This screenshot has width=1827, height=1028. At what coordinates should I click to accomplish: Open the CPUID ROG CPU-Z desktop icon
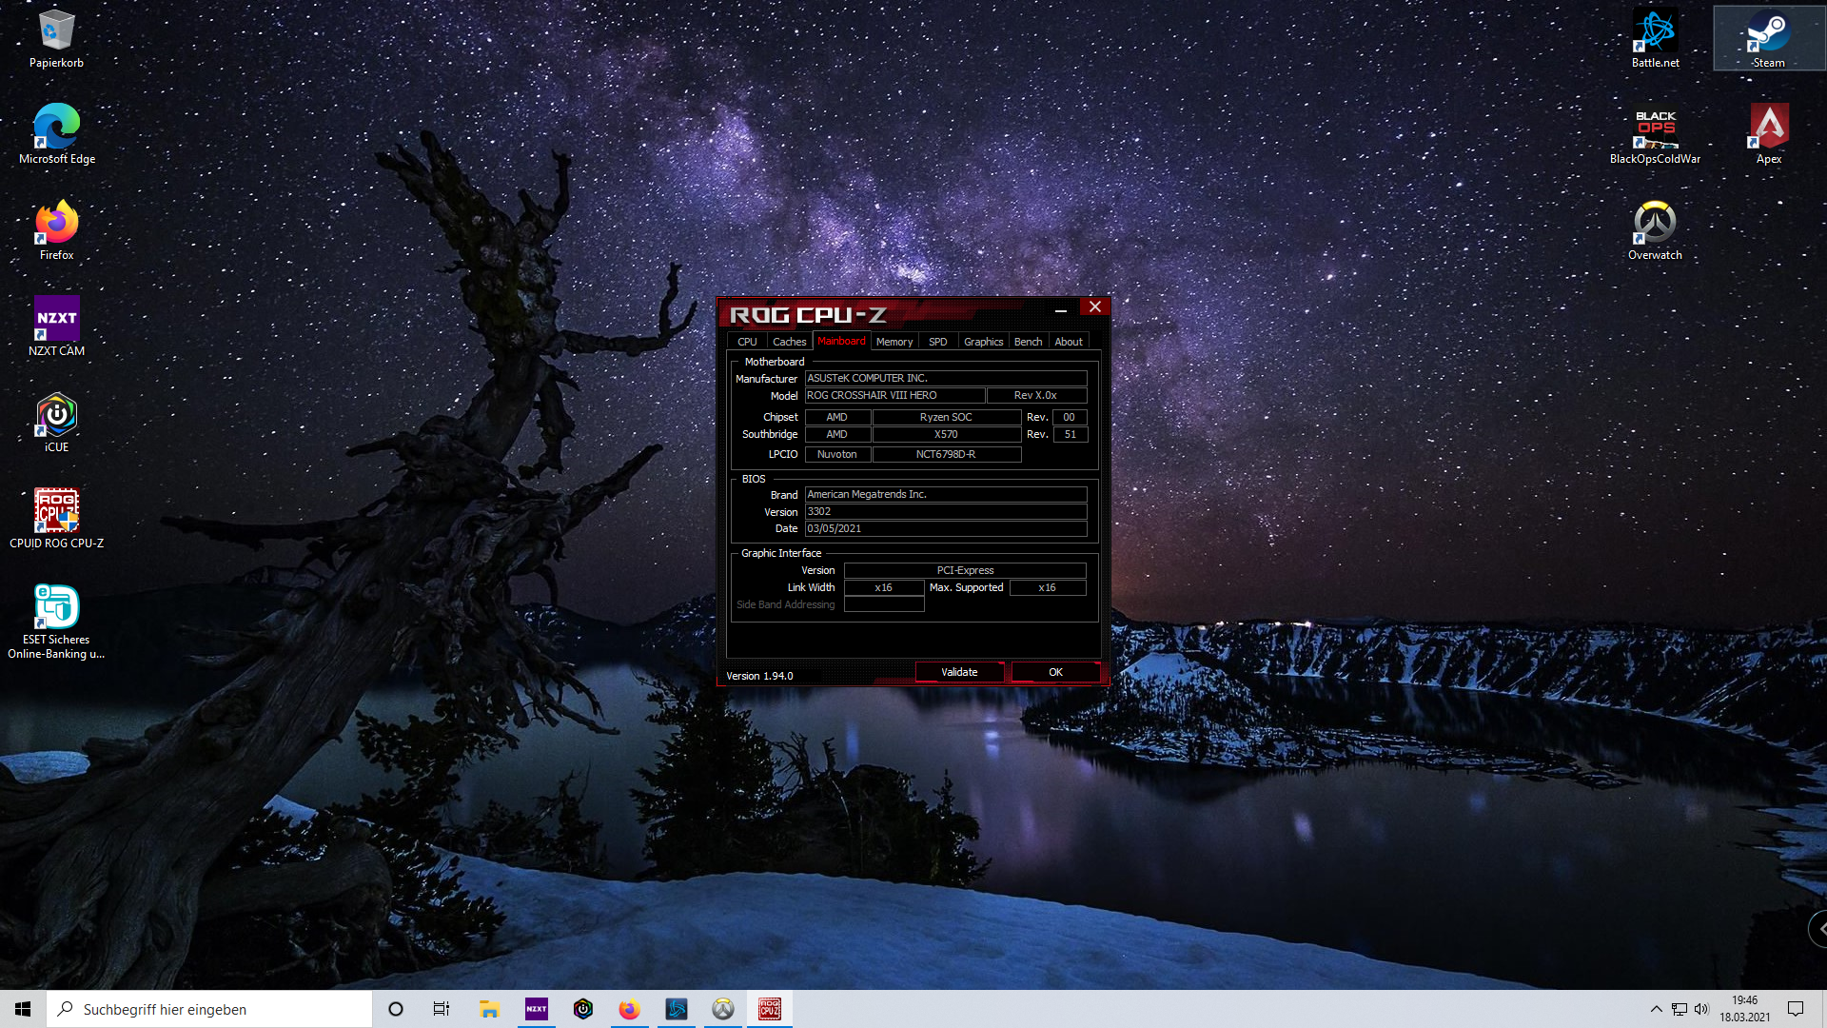pos(56,518)
